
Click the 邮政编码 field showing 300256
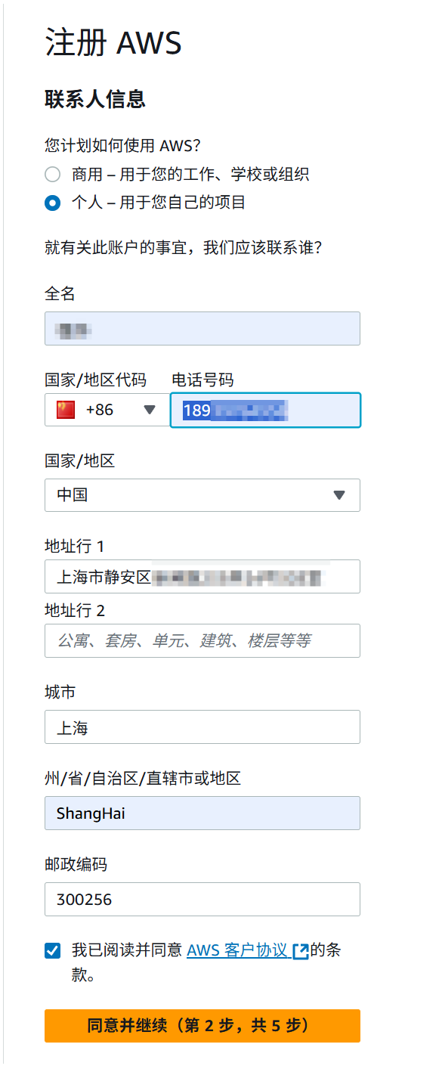[202, 900]
